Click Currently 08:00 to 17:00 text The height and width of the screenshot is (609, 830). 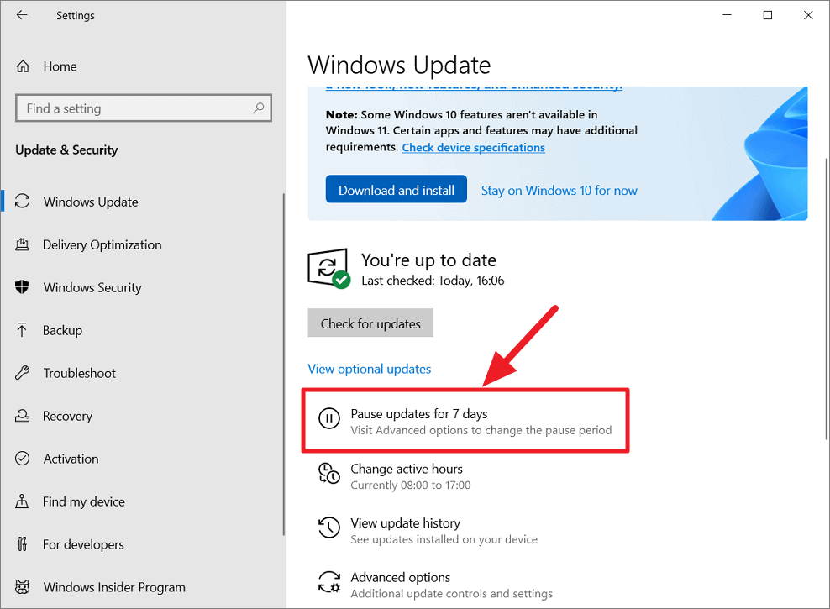[x=411, y=486]
